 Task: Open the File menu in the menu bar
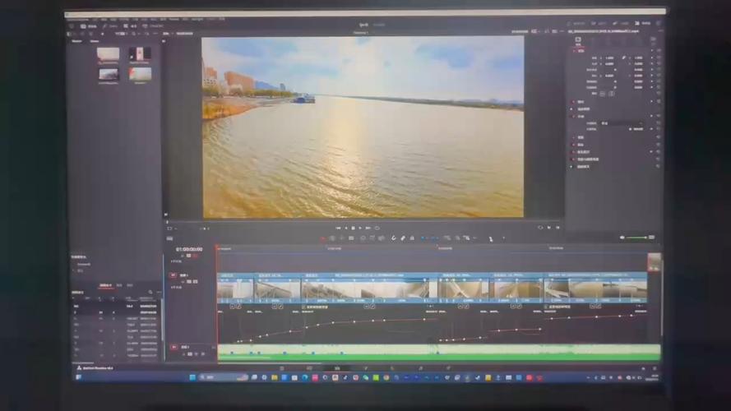pyautogui.click(x=95, y=18)
